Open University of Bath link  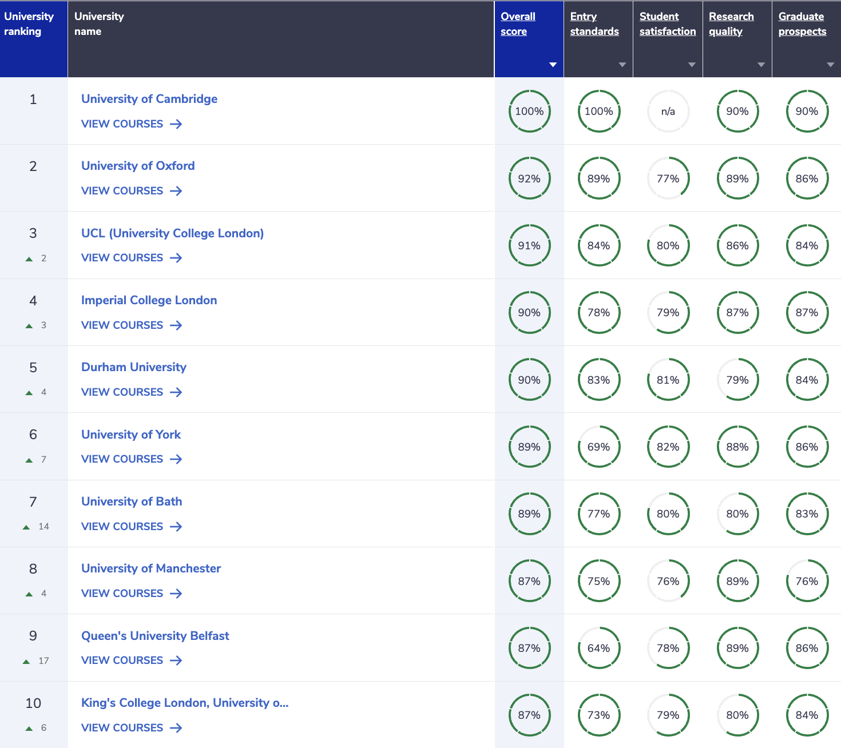(x=132, y=502)
